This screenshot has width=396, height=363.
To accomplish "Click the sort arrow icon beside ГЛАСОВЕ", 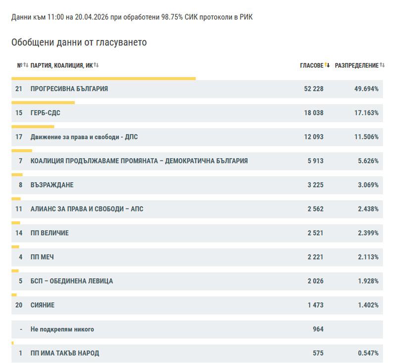I will [327, 65].
